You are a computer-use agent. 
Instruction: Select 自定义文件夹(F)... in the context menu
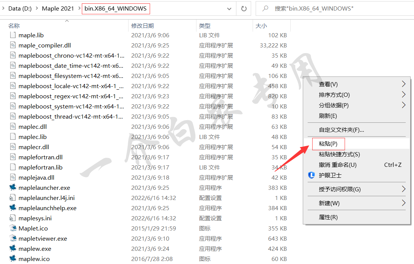(356, 130)
